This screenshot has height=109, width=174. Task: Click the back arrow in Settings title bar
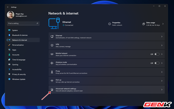[8, 7]
